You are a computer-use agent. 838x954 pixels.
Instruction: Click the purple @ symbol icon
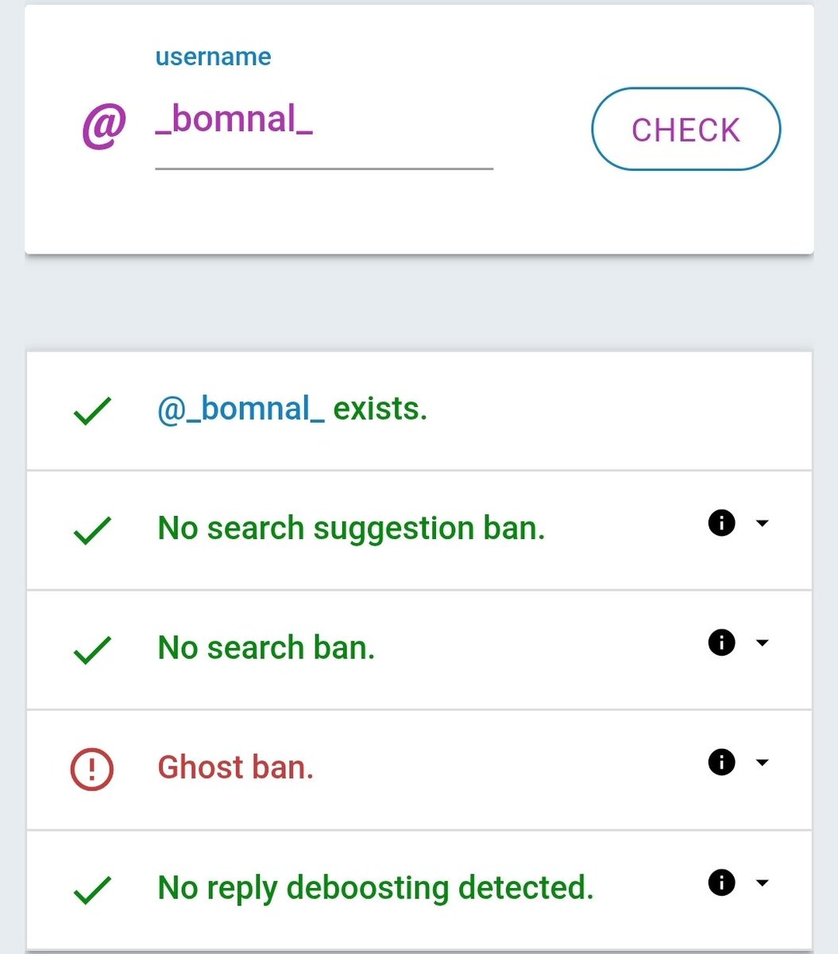click(x=104, y=127)
